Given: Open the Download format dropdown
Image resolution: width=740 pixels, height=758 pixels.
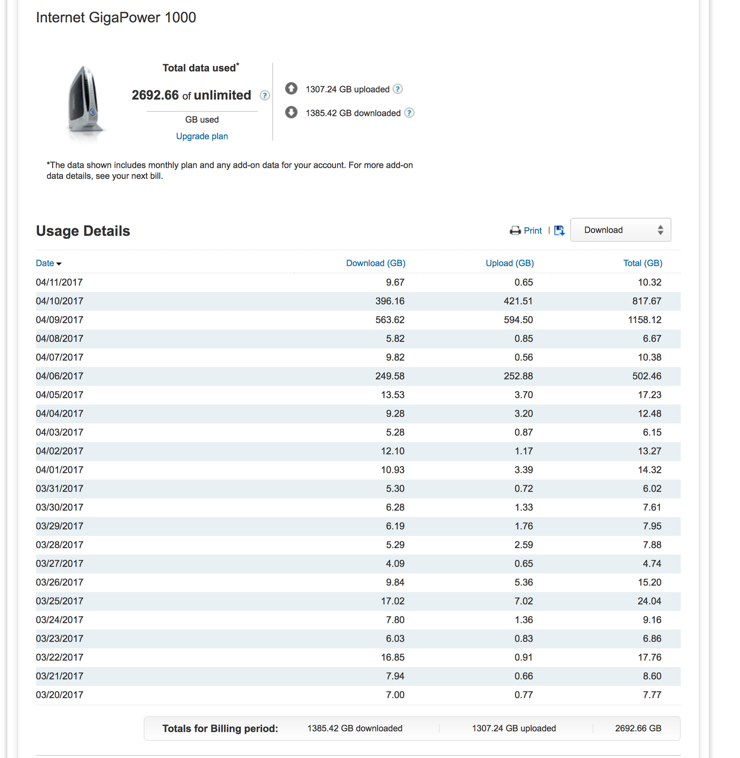Looking at the screenshot, I should (x=620, y=230).
